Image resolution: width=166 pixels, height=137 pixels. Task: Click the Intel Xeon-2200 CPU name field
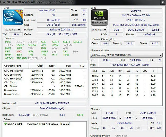(x=47, y=11)
